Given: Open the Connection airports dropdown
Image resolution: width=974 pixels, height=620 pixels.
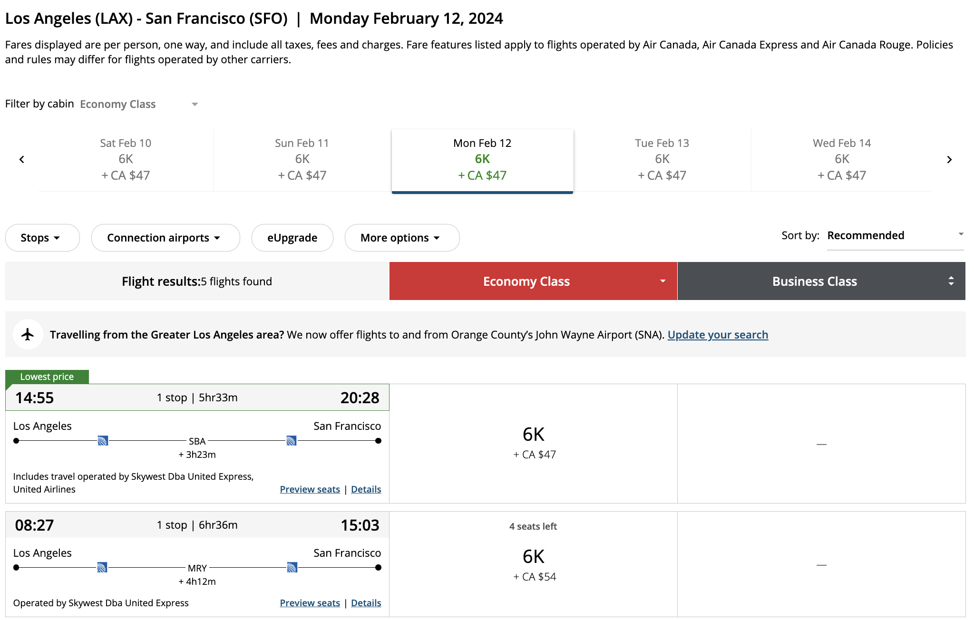Looking at the screenshot, I should [165, 238].
